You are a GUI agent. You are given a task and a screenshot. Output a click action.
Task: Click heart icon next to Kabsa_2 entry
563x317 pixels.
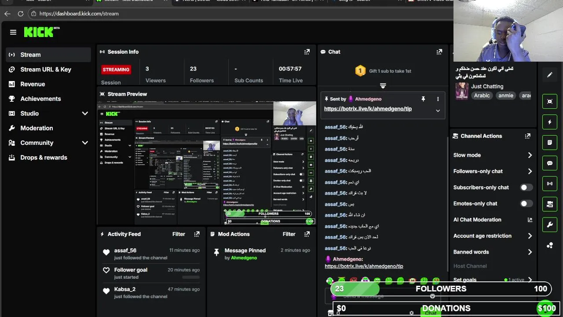pos(106,291)
